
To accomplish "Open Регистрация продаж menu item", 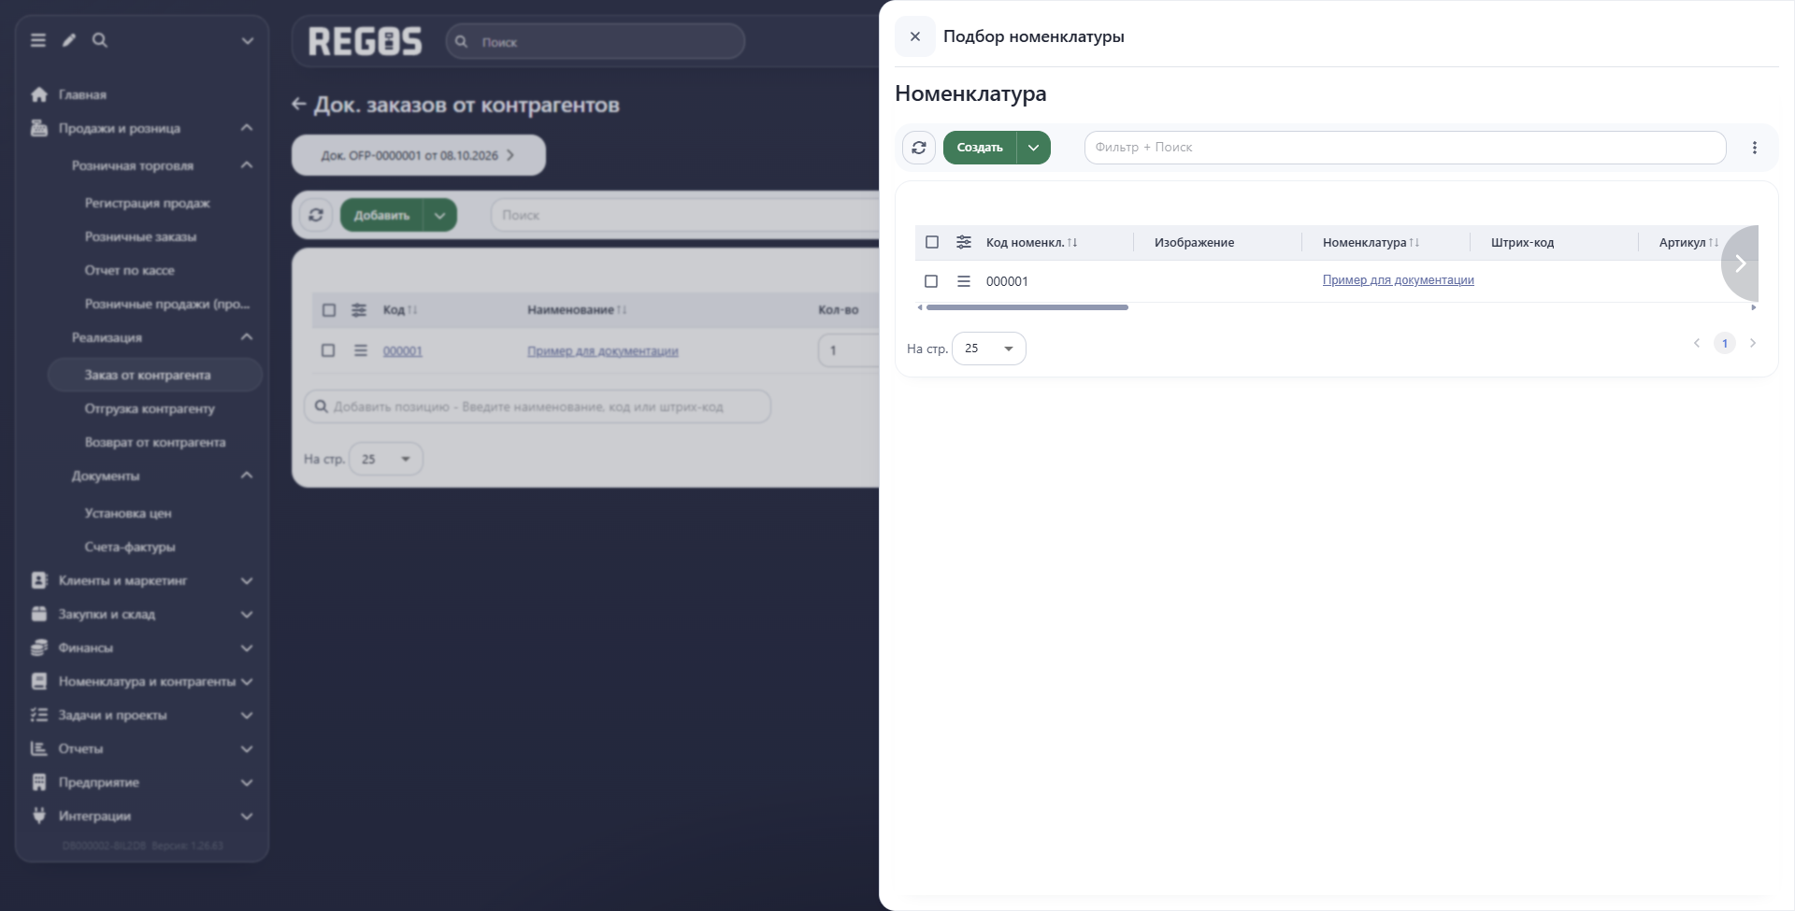I will pyautogui.click(x=147, y=203).
